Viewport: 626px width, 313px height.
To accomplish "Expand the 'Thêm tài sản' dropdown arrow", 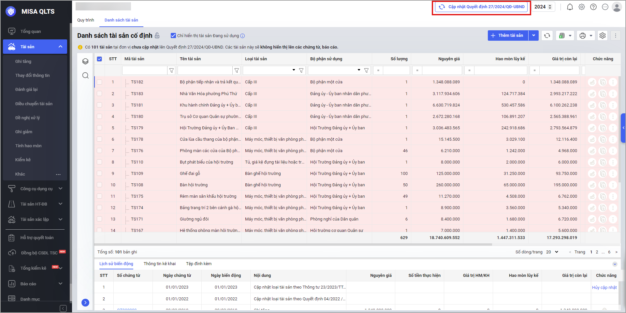I will [x=533, y=36].
